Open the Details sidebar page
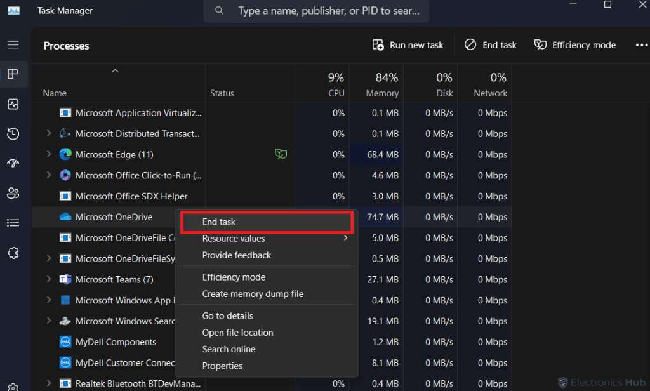Screen dimensions: 650x391 coord(13,223)
